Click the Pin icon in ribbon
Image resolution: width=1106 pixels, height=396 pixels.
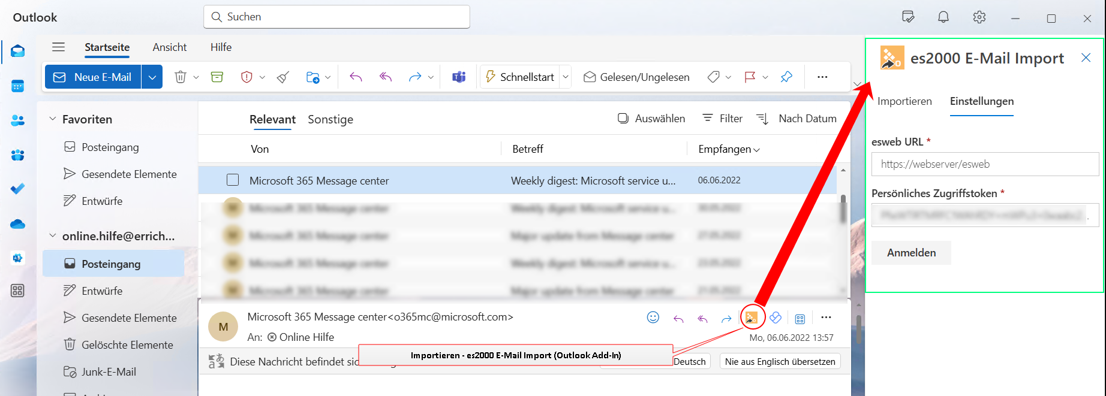pyautogui.click(x=786, y=77)
